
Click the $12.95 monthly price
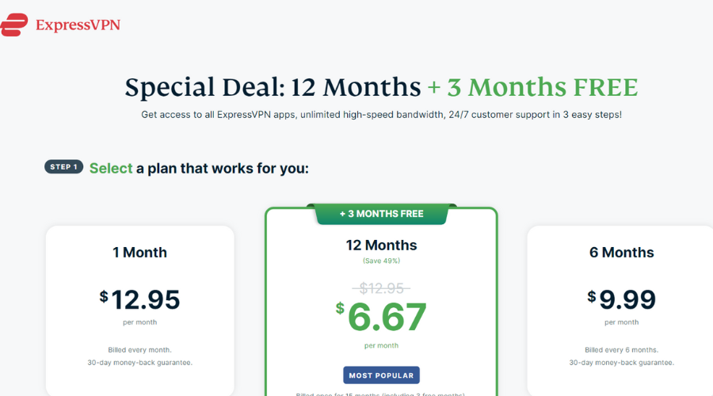[x=139, y=299]
